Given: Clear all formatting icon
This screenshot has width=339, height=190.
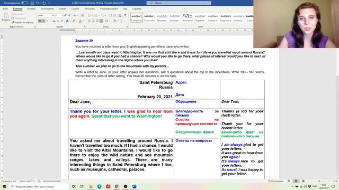Looking at the screenshot, I should [x=83, y=15].
